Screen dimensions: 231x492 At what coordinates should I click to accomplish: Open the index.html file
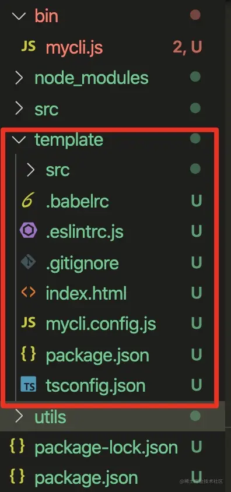point(86,293)
